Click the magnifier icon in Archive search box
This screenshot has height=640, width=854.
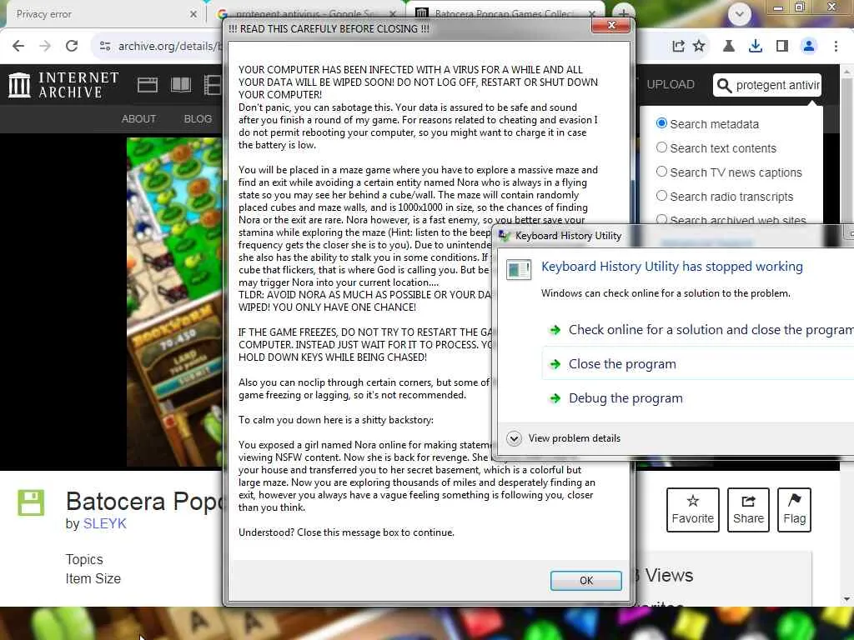(724, 86)
